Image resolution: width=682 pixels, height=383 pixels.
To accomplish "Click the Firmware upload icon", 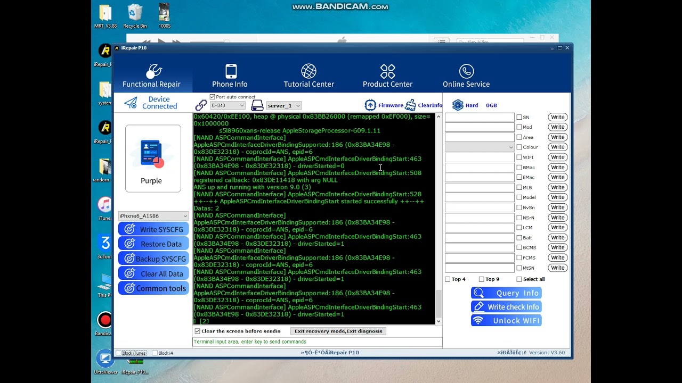I will click(370, 105).
